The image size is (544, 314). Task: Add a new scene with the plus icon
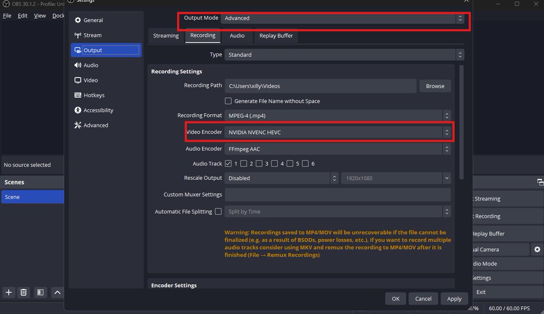click(8, 292)
